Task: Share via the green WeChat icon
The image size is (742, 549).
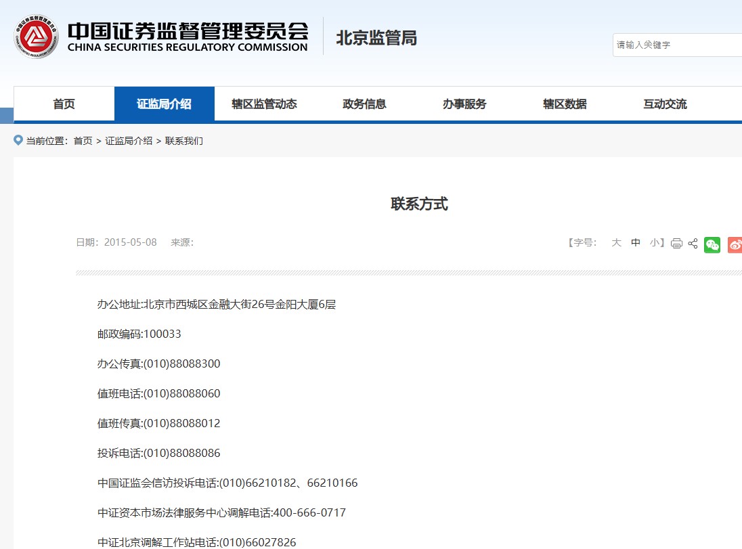Action: click(x=712, y=244)
